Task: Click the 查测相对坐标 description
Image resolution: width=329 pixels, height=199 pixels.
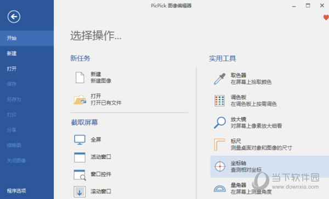Action: coord(246,169)
